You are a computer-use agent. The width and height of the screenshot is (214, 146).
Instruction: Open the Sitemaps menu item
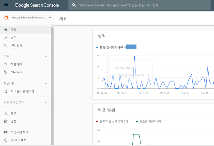tap(25, 72)
